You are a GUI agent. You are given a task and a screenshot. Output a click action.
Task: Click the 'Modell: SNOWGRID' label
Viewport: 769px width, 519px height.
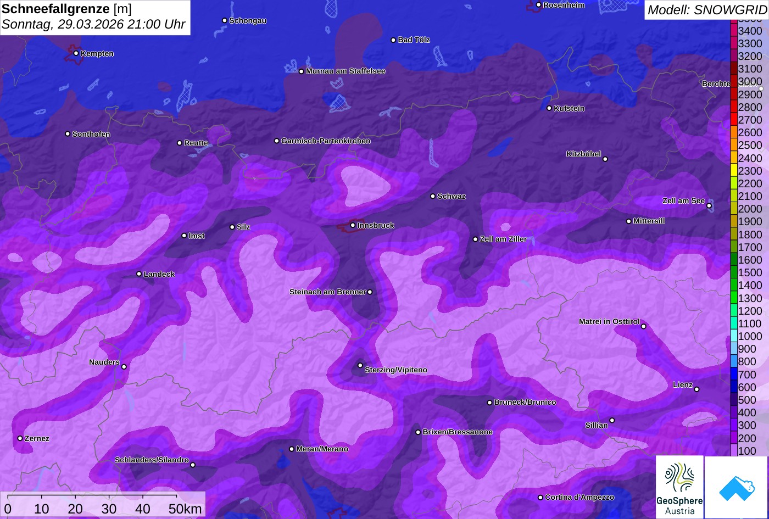point(707,9)
